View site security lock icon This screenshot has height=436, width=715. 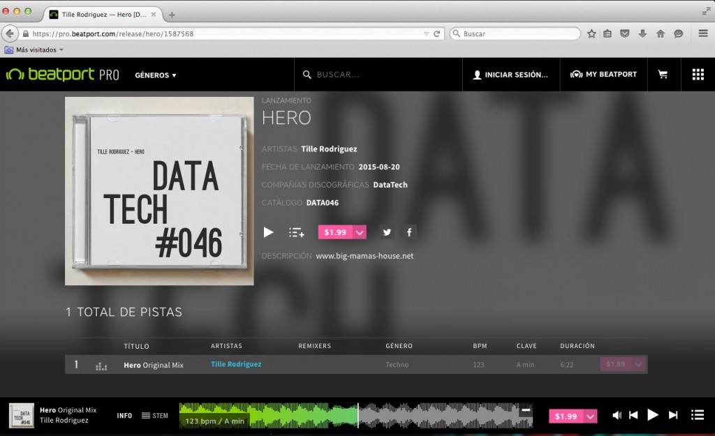[x=26, y=33]
